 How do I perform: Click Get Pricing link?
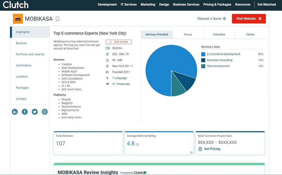(x=212, y=149)
